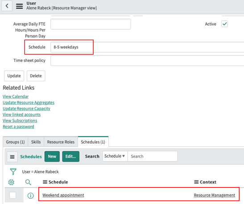Image resolution: width=244 pixels, height=204 pixels.
Task: Open Schedule column options menu icon
Action: point(45,182)
